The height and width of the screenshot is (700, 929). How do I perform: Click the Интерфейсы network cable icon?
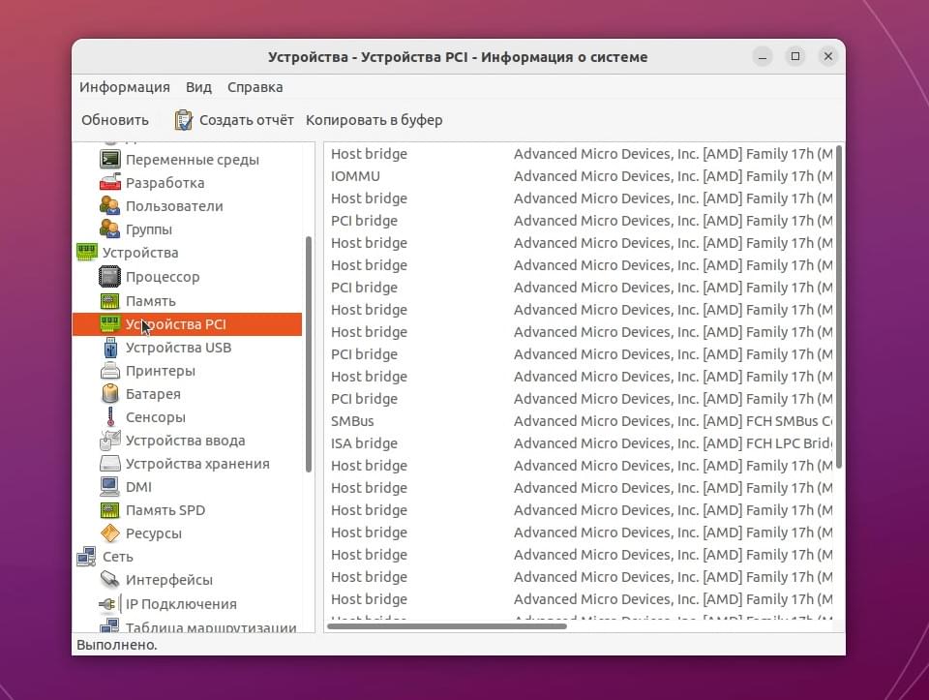point(110,579)
